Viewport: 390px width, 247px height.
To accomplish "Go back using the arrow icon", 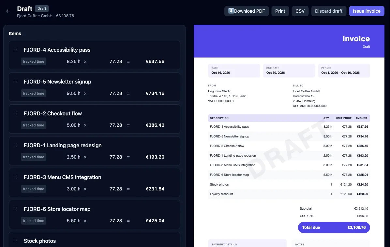I will (x=8, y=11).
